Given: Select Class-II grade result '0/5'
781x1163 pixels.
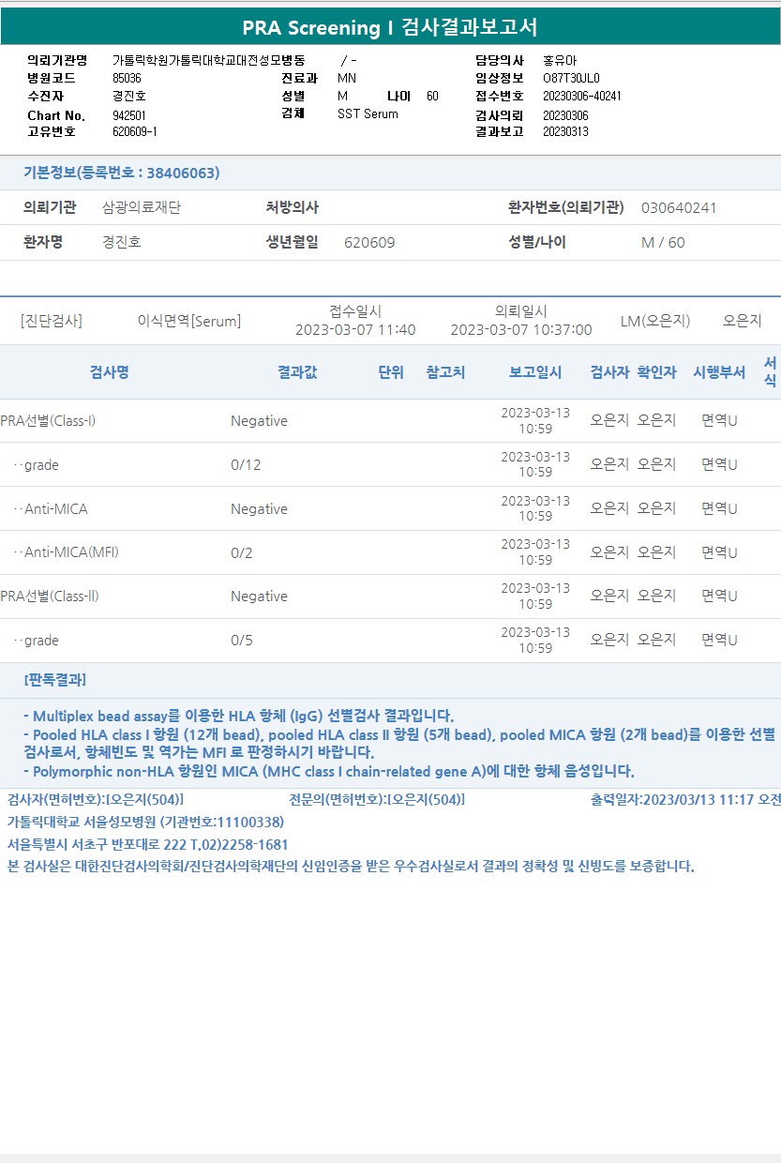Looking at the screenshot, I should click(242, 641).
